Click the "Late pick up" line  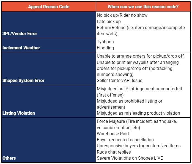coord(109,21)
